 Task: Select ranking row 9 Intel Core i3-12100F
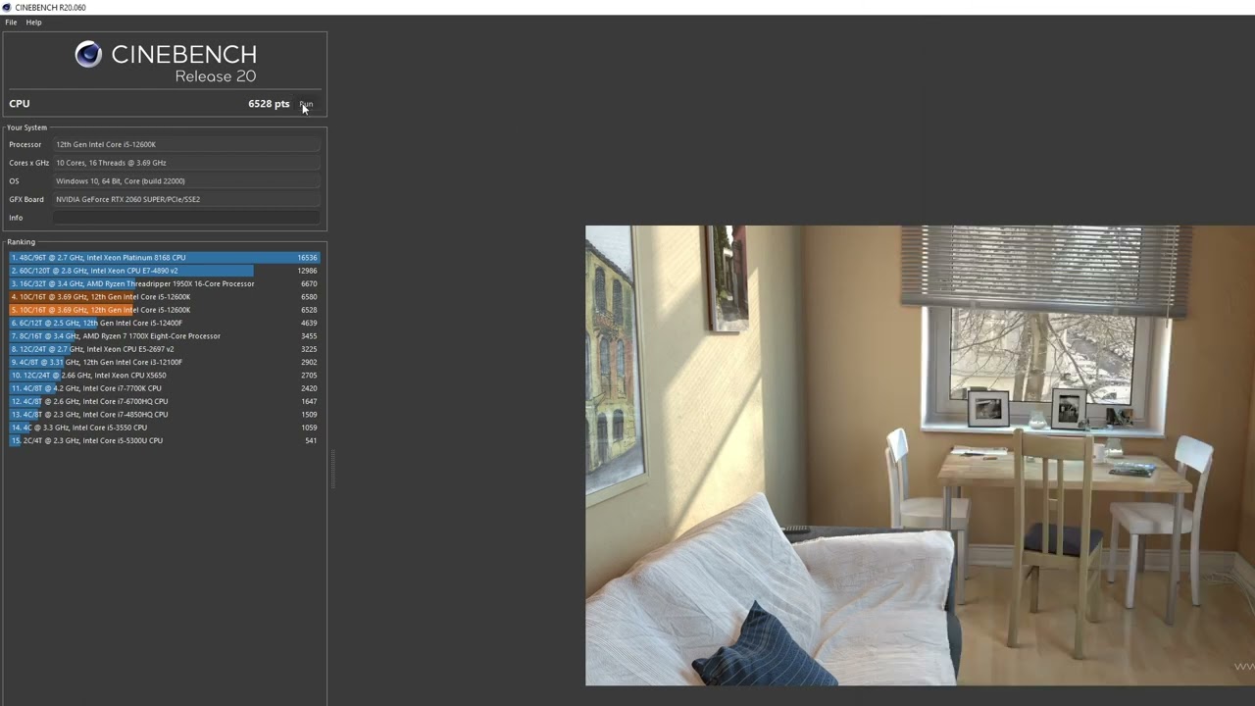pyautogui.click(x=164, y=362)
